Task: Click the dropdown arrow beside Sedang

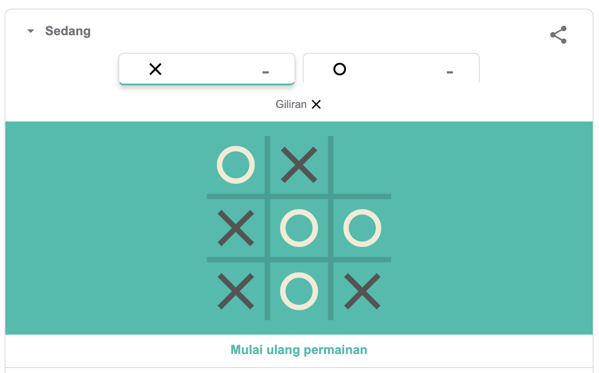Action: 31,31
